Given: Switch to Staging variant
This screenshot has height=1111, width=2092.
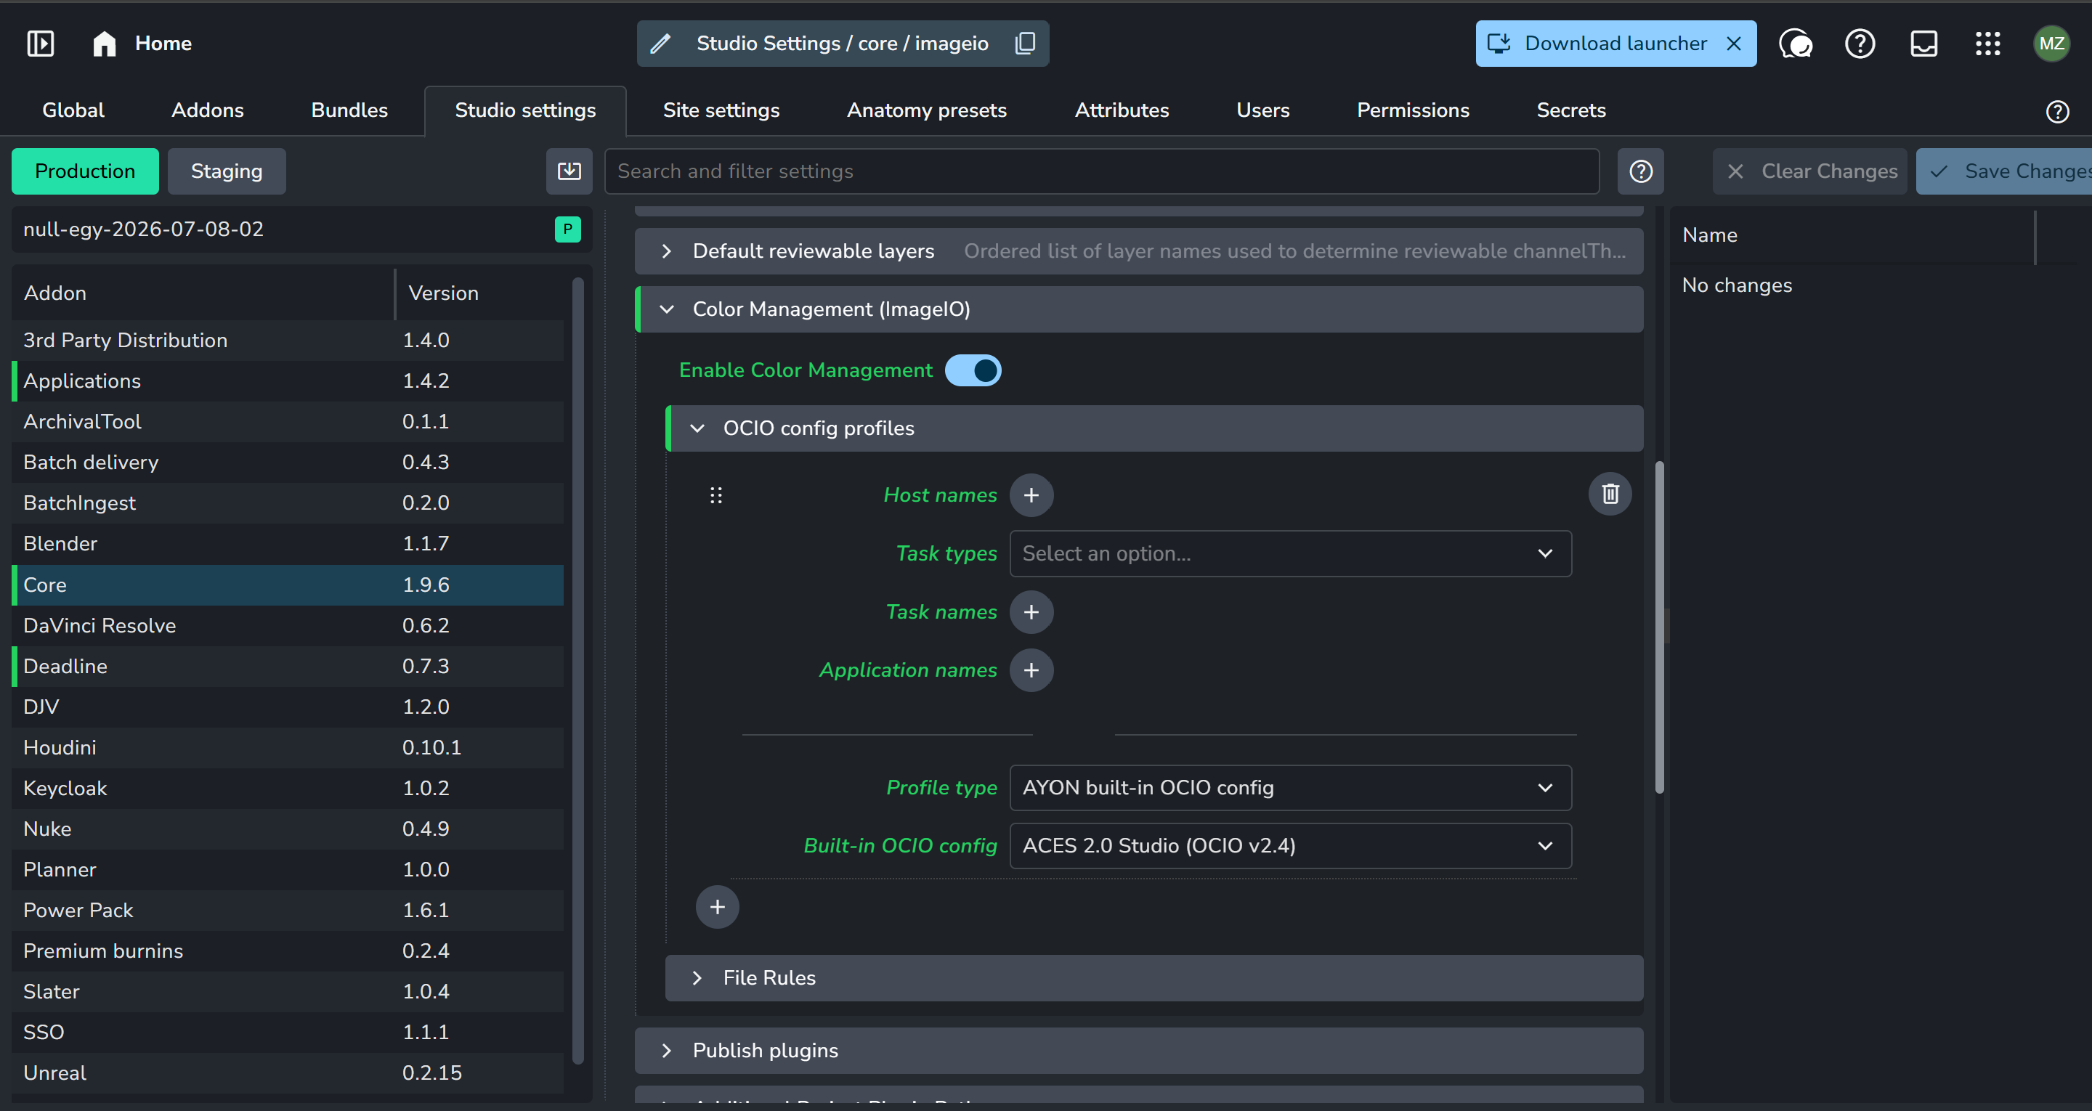Looking at the screenshot, I should click(227, 171).
